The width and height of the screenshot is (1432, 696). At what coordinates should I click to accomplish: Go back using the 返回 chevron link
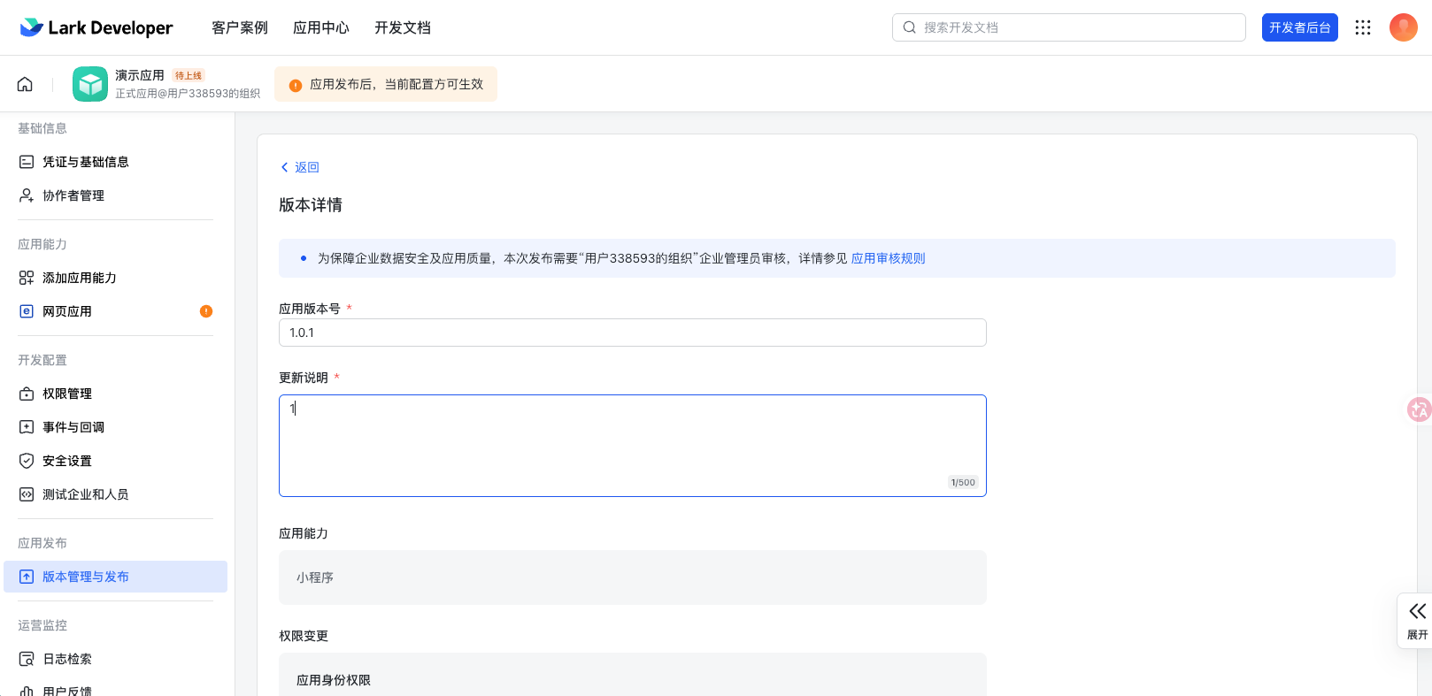[x=300, y=167]
